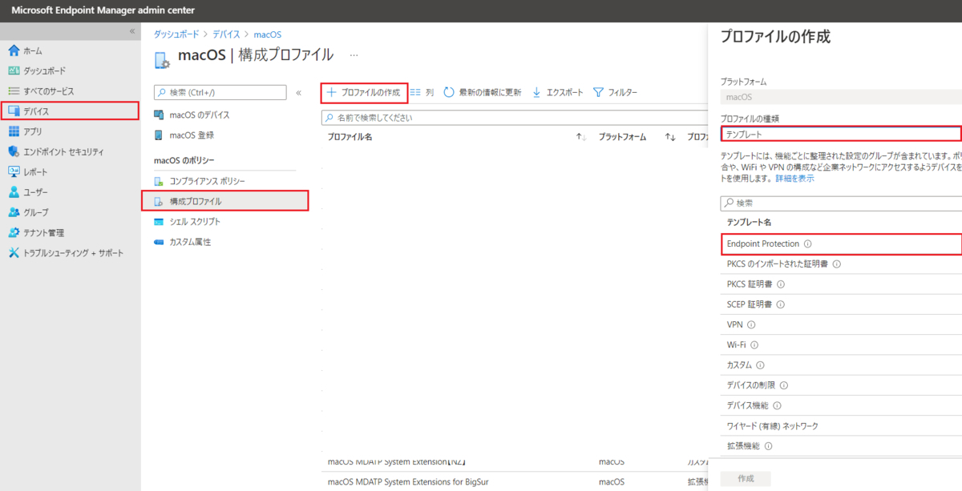The width and height of the screenshot is (962, 491).
Task: Click the コンプライアンス ポリシー menu item
Action: (x=208, y=181)
